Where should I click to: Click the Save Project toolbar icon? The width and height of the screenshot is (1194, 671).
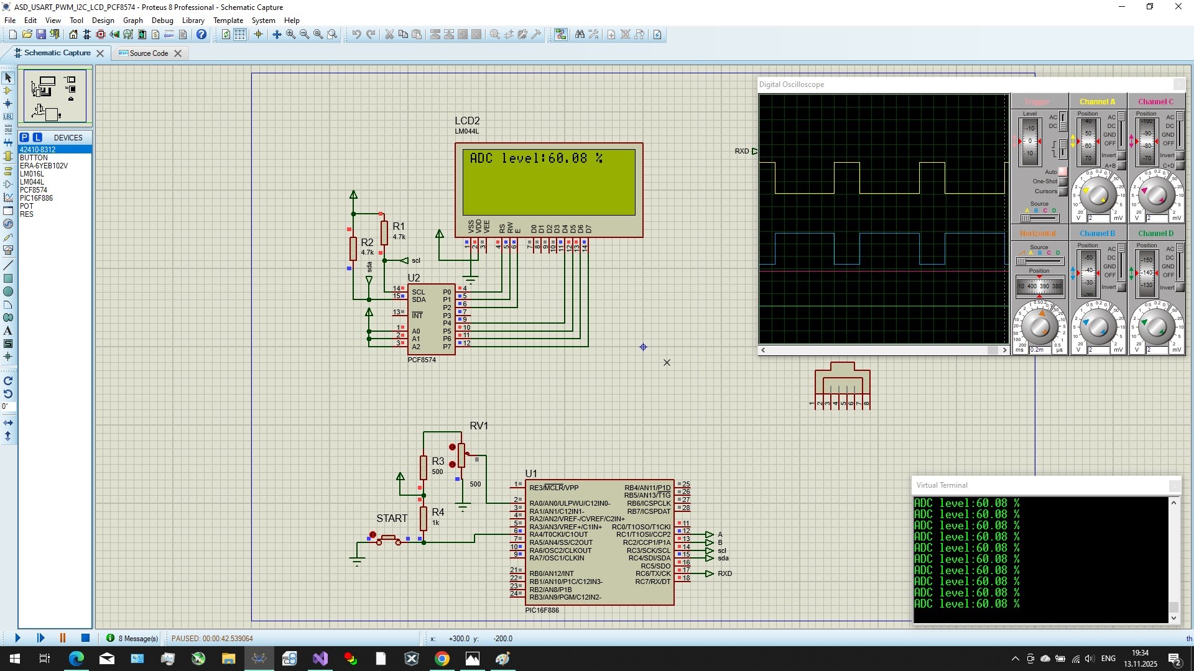[41, 34]
